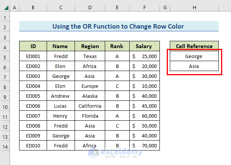
Task: Click the "Salary" table header cell
Action: 143,46
